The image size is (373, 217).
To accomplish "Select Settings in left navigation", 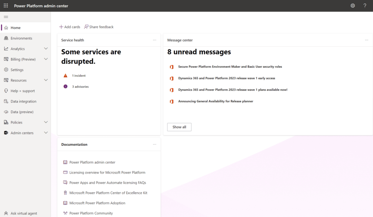I will click(26, 70).
